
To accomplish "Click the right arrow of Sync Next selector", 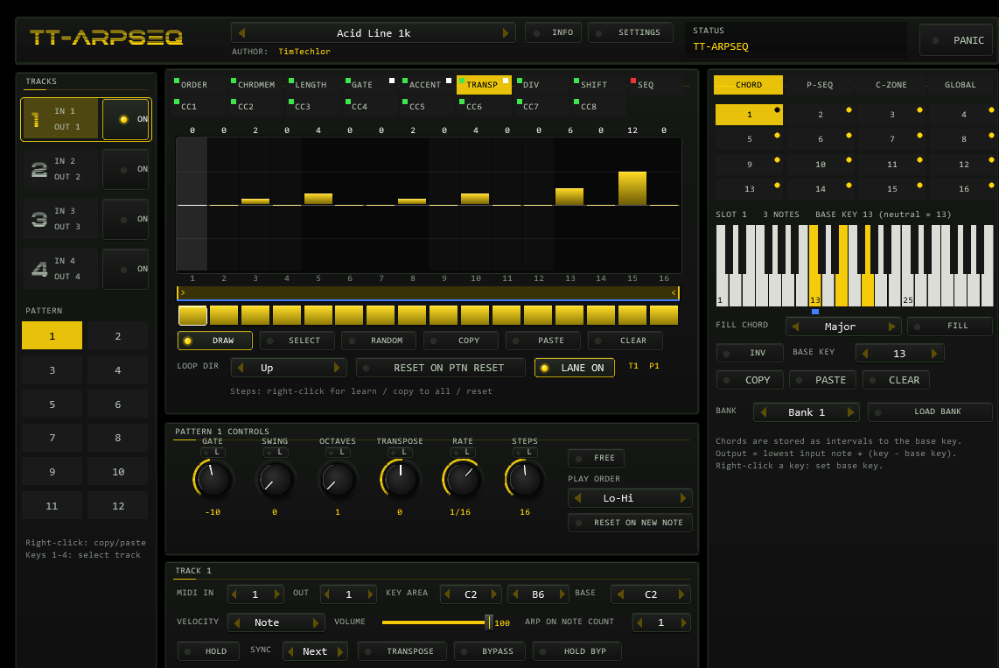I will 340,651.
